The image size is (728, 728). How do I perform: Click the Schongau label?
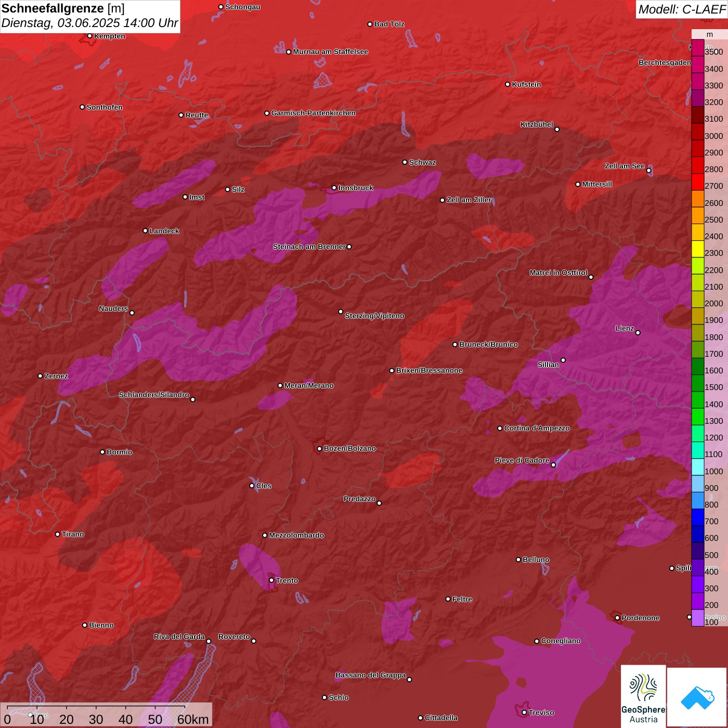tap(243, 7)
